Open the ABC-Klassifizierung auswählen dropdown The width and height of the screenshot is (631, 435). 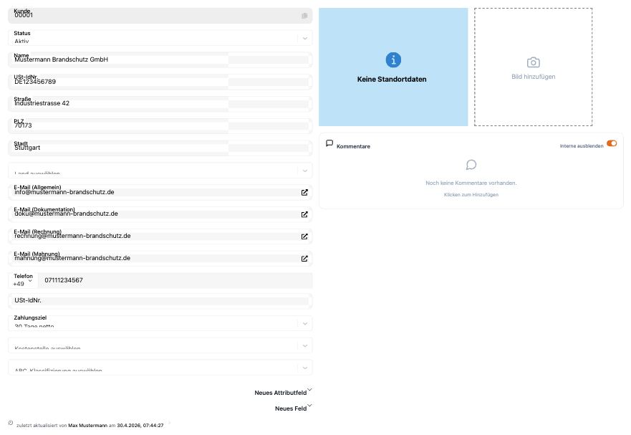(x=160, y=368)
